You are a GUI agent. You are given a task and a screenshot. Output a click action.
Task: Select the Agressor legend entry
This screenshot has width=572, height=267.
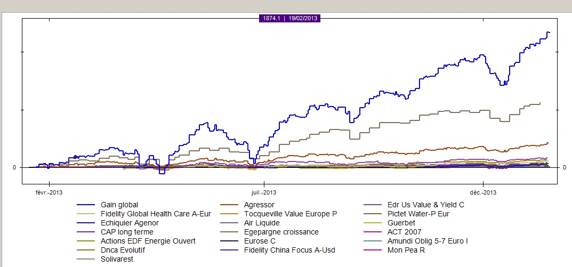(x=259, y=205)
